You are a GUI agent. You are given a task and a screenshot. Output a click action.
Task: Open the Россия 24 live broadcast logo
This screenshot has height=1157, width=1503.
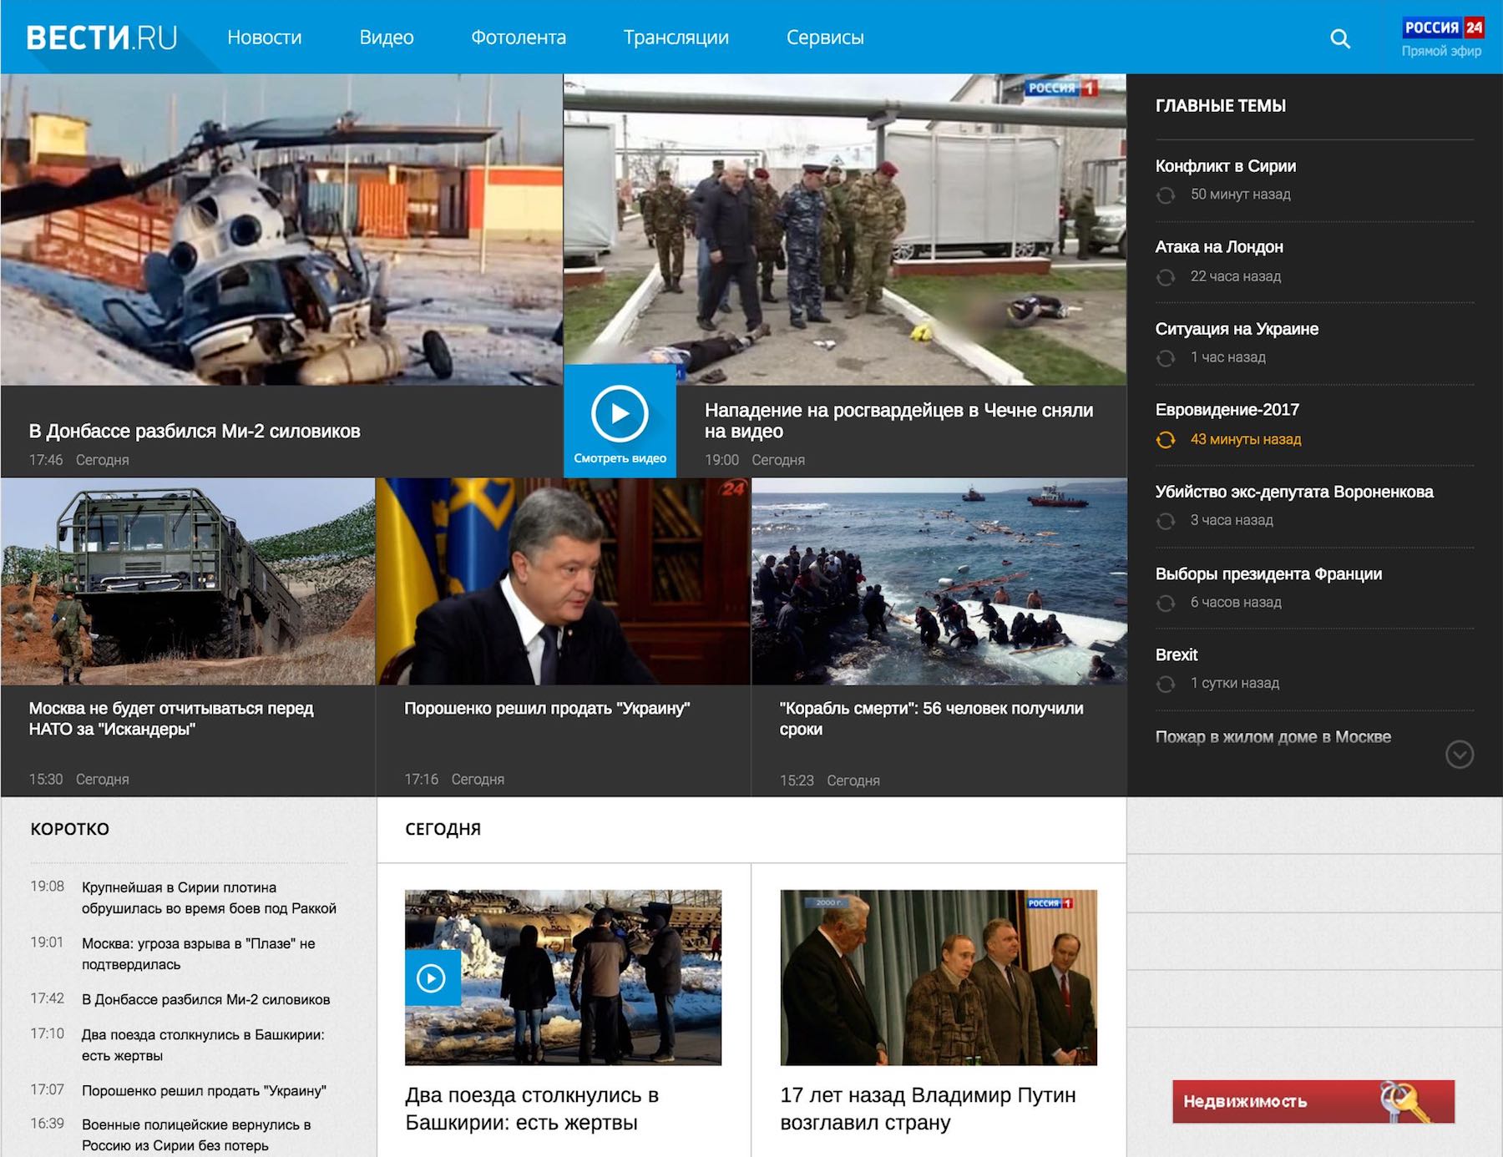click(1442, 37)
